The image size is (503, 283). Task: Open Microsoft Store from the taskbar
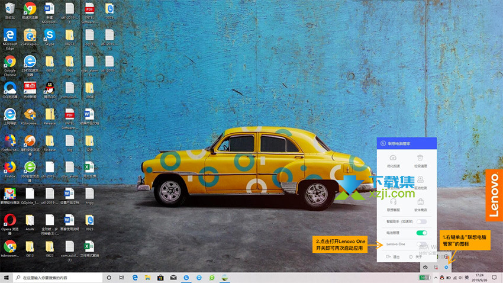pyautogui.click(x=160, y=278)
